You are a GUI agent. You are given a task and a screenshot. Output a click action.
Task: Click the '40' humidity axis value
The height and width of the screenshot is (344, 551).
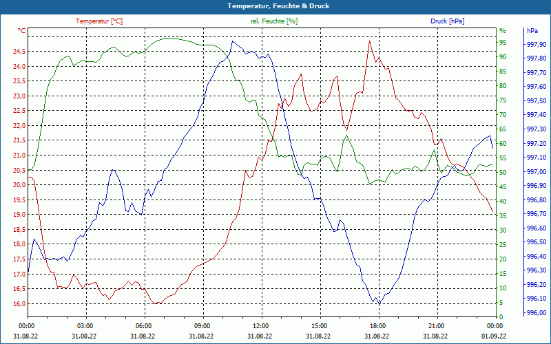(503, 202)
